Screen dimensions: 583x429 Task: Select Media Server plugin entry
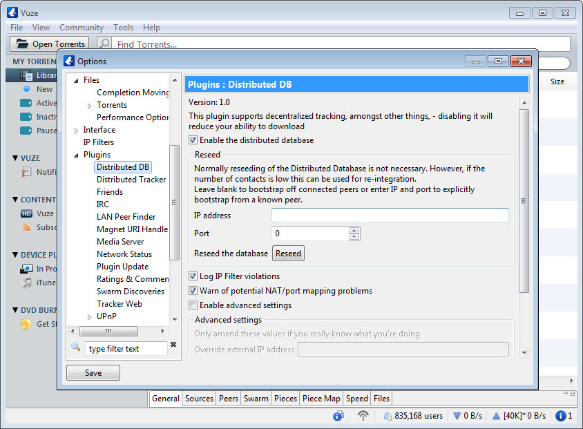coord(120,242)
